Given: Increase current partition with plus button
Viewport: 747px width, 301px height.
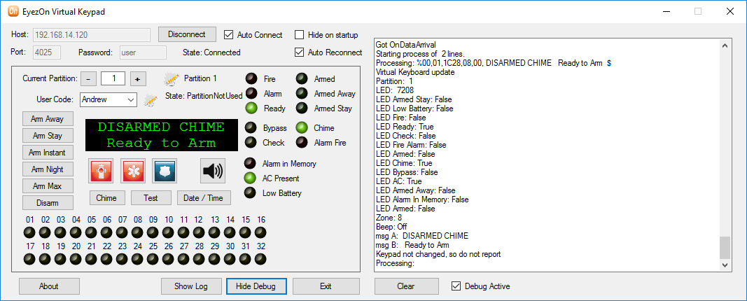Looking at the screenshot, I should (x=138, y=78).
